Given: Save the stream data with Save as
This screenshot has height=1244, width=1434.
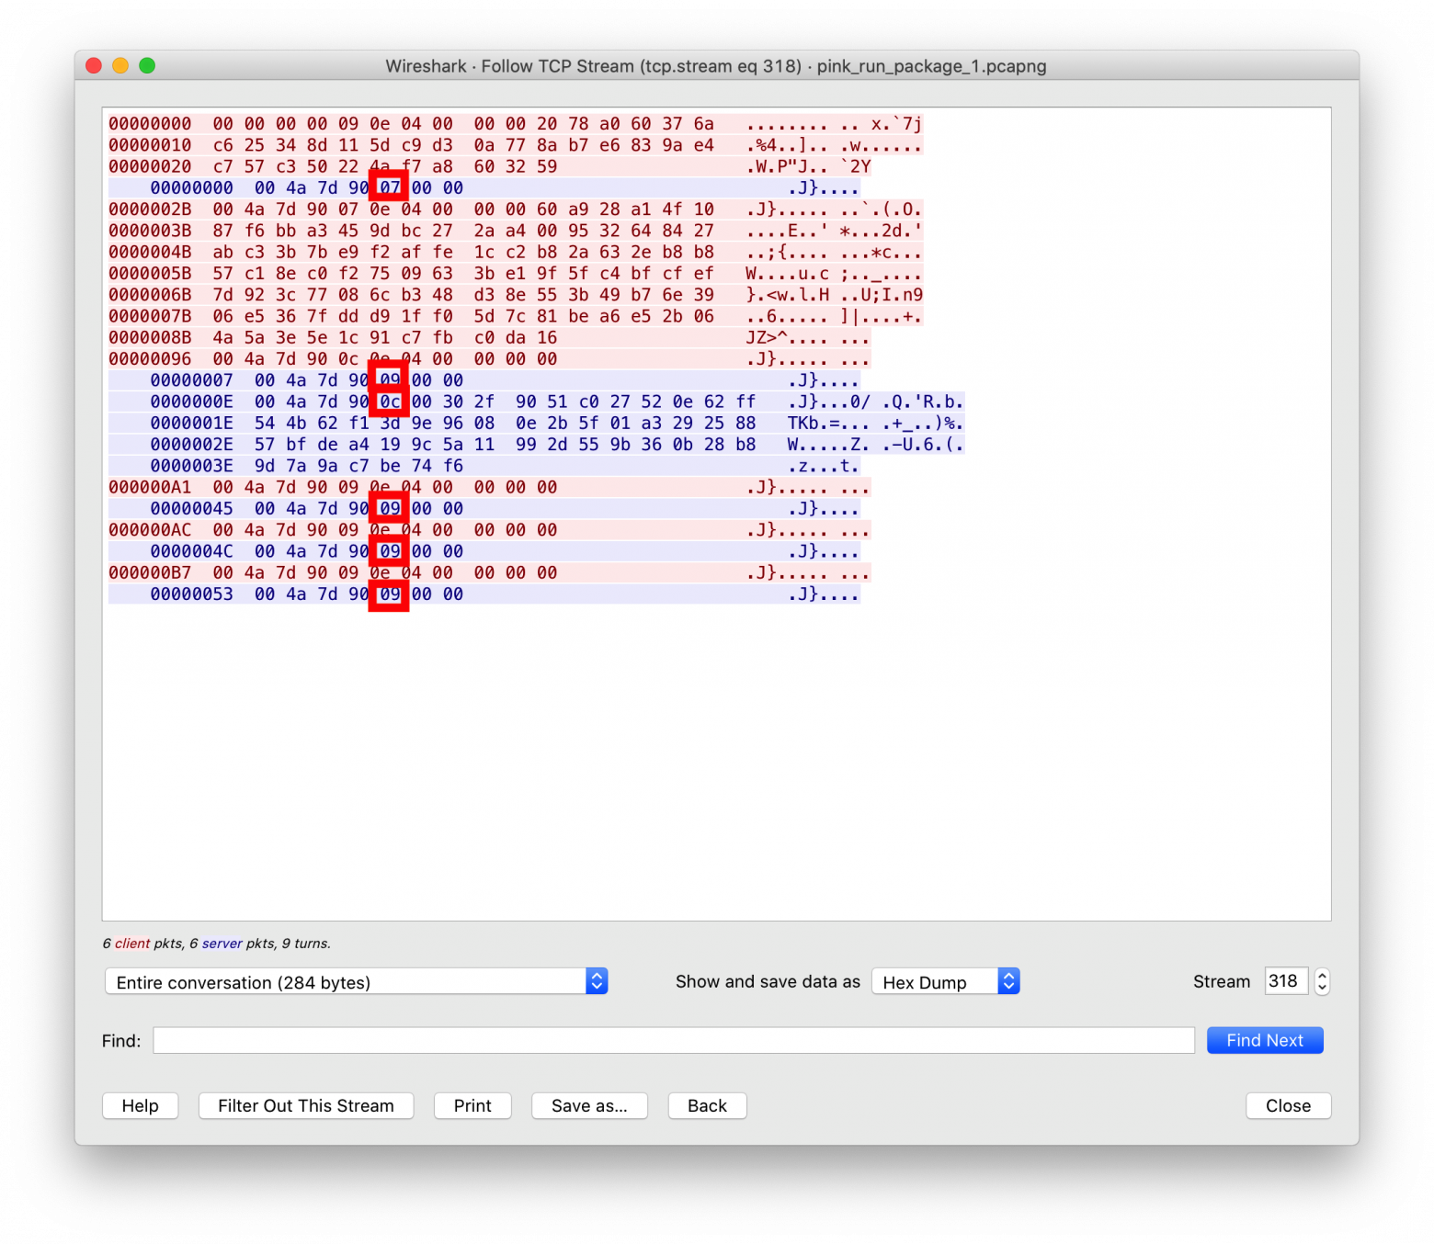Looking at the screenshot, I should click(589, 1105).
